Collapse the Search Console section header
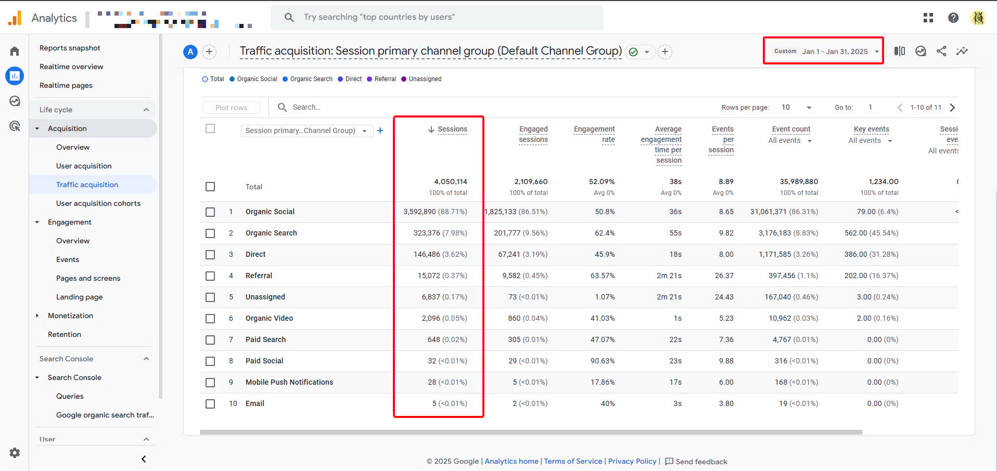Image resolution: width=997 pixels, height=471 pixels. [x=146, y=359]
